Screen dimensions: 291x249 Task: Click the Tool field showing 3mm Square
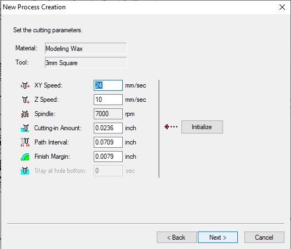(x=85, y=63)
